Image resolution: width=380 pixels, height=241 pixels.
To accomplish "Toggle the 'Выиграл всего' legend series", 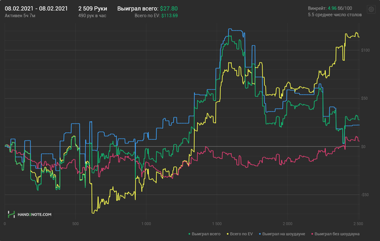I will point(205,234).
